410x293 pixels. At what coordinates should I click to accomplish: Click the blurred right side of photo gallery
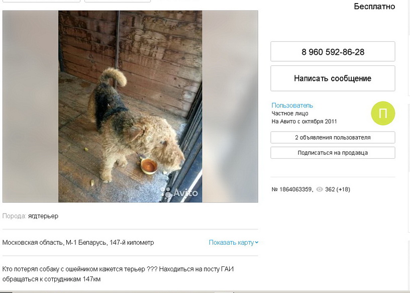pos(230,107)
